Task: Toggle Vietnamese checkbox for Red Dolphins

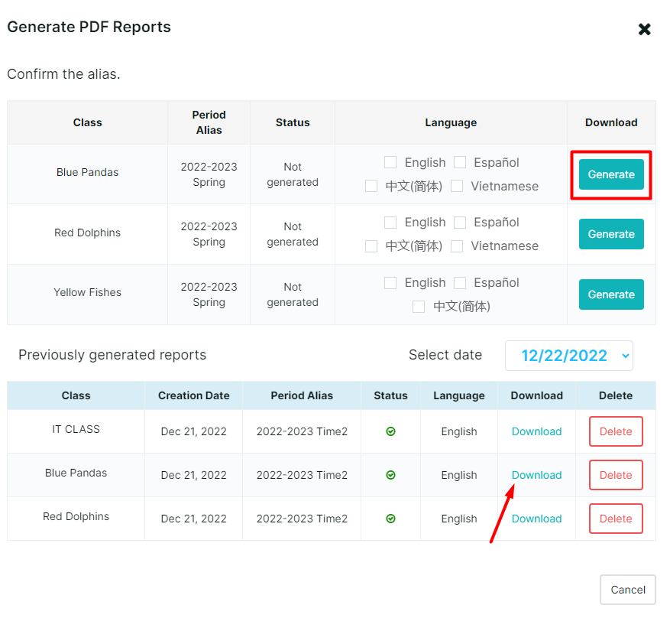Action: pos(457,246)
